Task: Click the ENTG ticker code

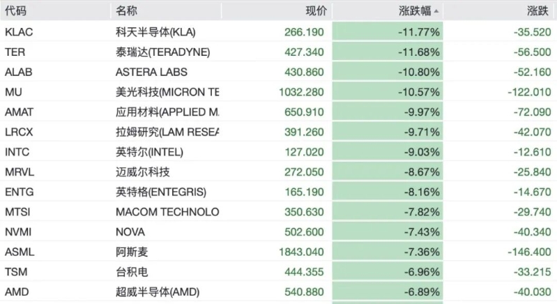Action: tap(20, 192)
